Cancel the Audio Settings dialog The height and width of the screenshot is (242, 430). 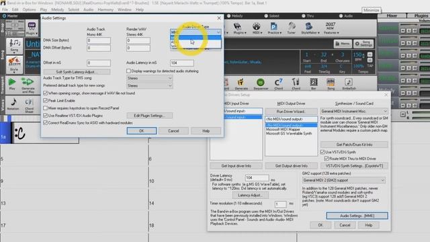(x=173, y=131)
